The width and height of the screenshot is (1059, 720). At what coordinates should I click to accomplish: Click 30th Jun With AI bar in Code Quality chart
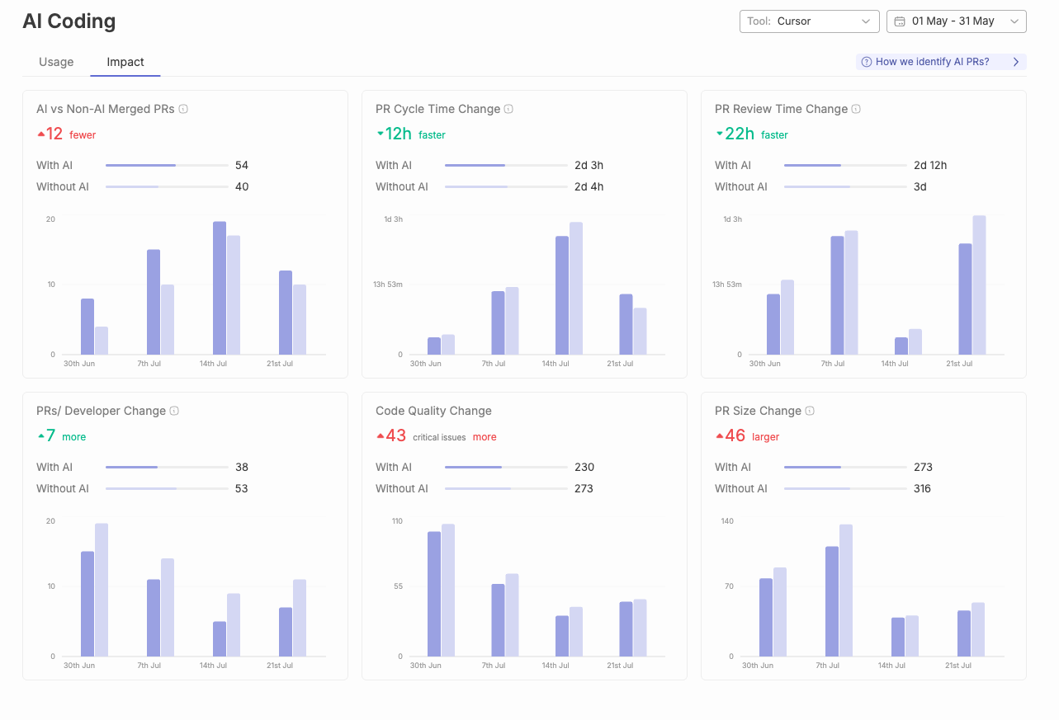click(x=434, y=594)
